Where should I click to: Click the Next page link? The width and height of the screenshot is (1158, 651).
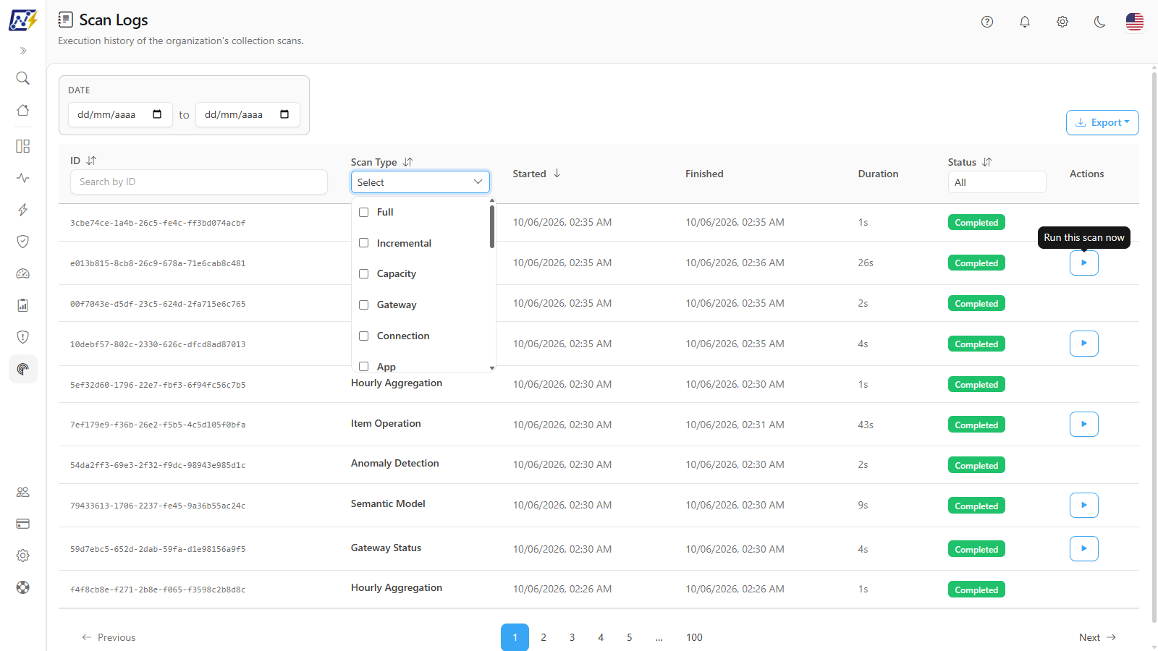tap(1097, 637)
